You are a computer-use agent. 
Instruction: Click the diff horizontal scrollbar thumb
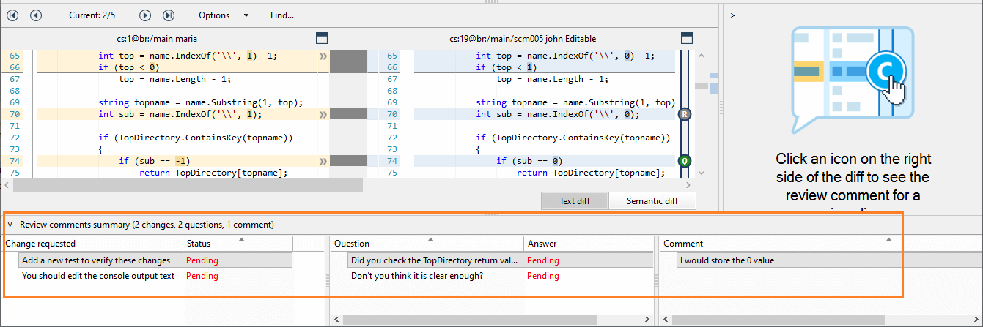(x=188, y=186)
